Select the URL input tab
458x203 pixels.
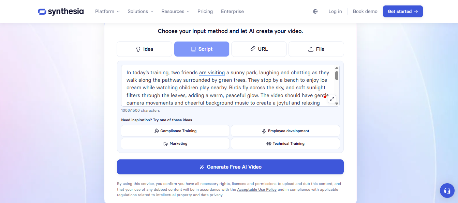pyautogui.click(x=259, y=49)
